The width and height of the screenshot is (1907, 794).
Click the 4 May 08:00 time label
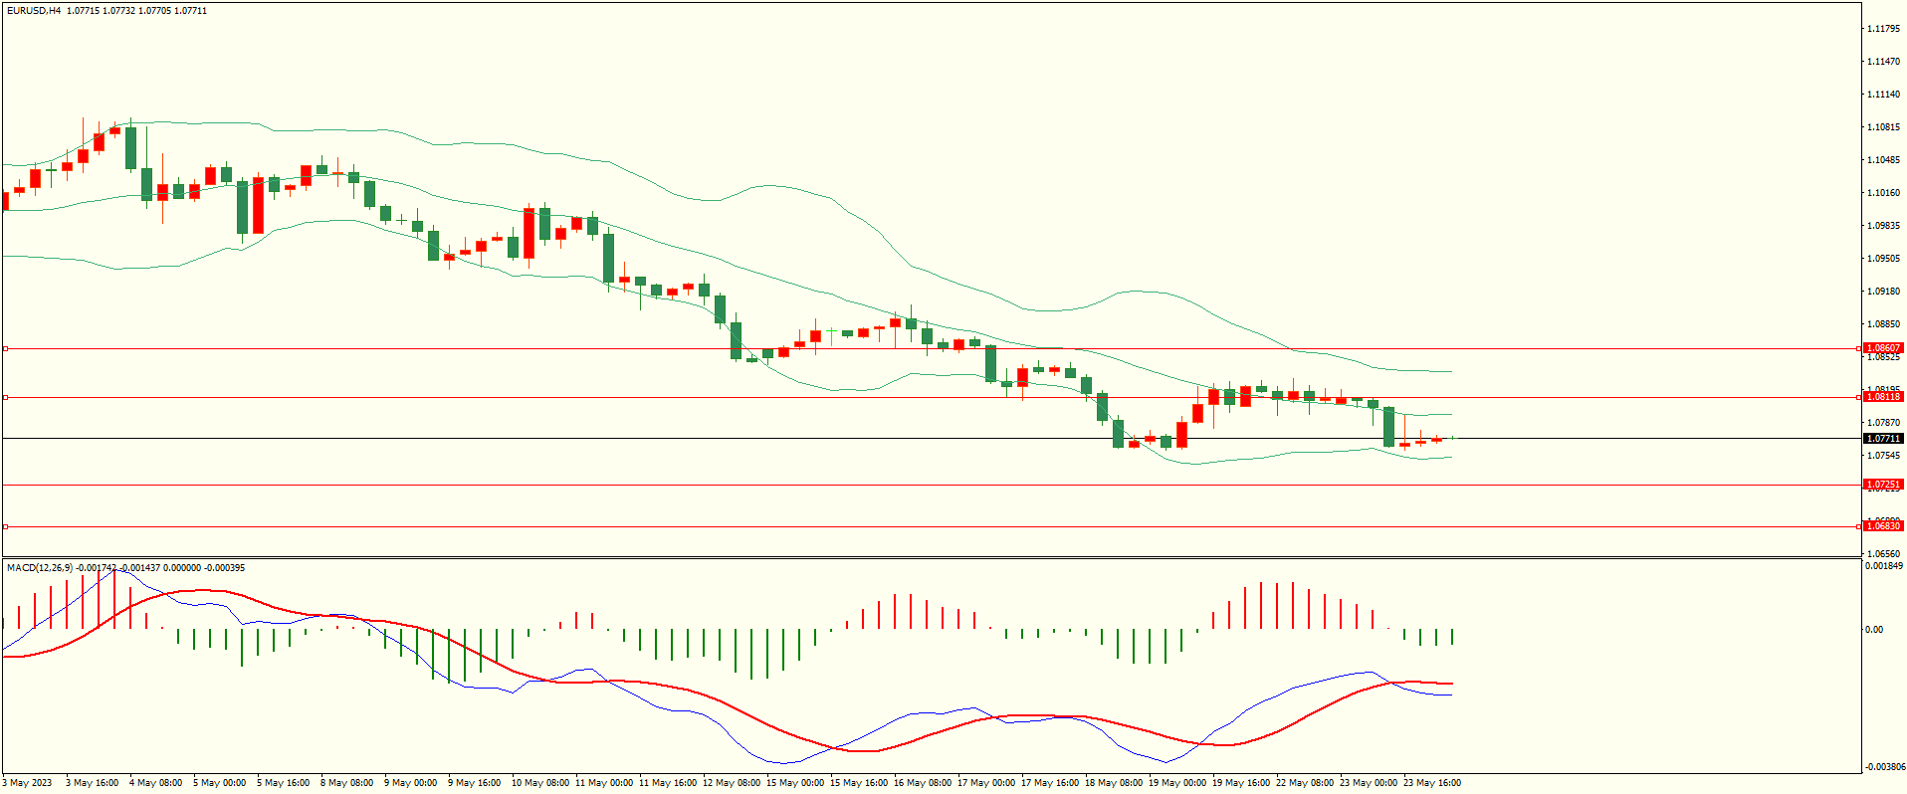156,782
